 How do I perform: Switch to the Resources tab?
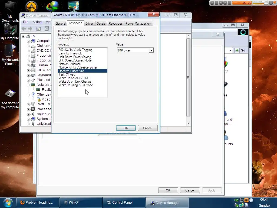(x=116, y=24)
